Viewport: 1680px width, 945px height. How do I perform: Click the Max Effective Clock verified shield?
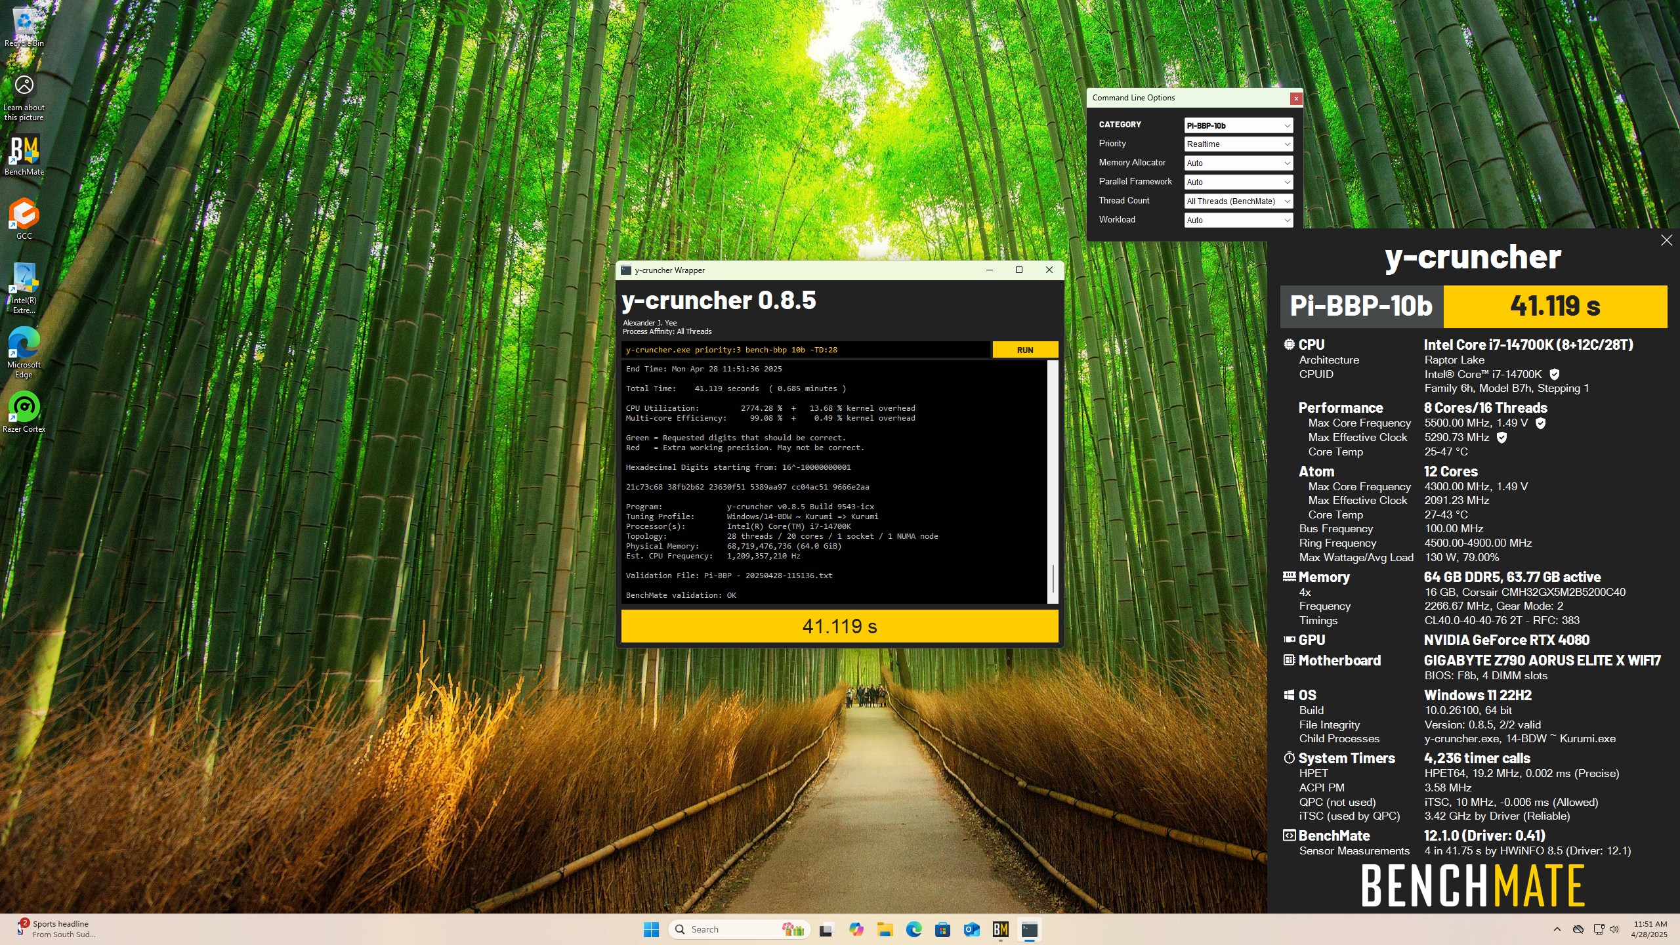click(x=1501, y=437)
